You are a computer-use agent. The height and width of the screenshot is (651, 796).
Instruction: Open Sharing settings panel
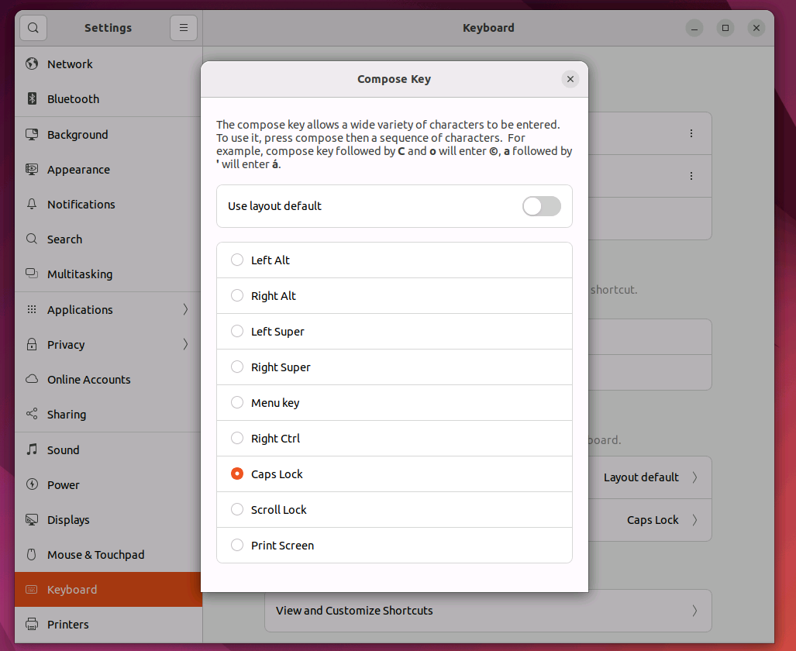point(109,414)
